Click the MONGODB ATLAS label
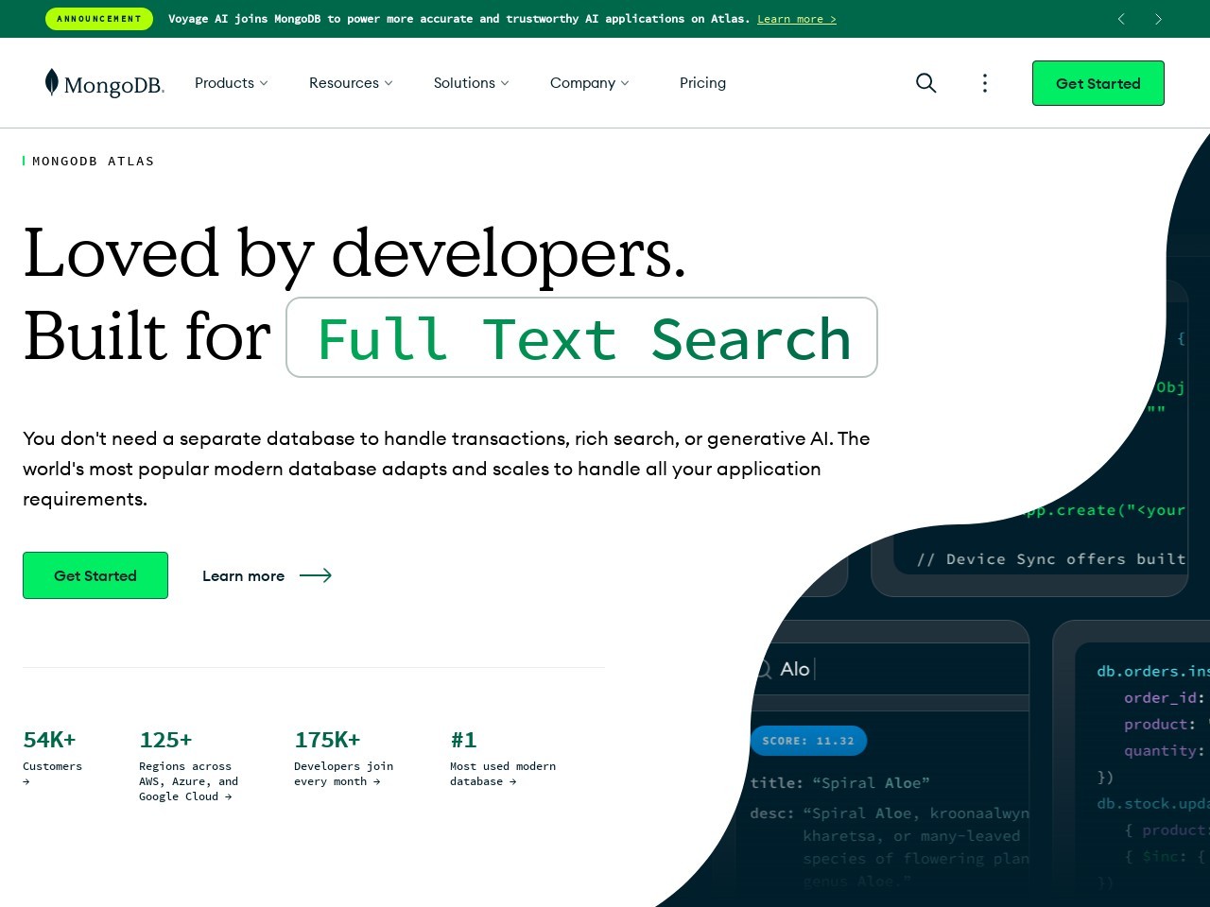1210x907 pixels. pyautogui.click(x=93, y=162)
